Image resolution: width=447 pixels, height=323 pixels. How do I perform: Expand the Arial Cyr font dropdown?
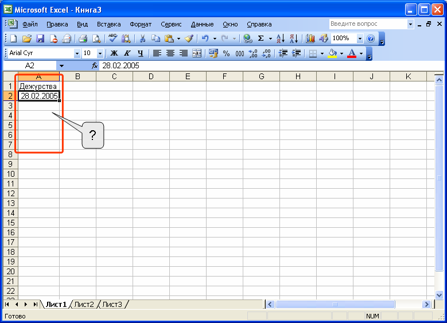pos(77,53)
